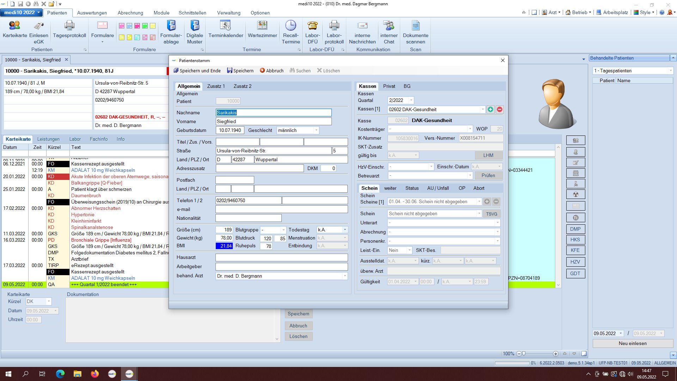
Task: Click into the e-mail input field
Action: point(281,210)
